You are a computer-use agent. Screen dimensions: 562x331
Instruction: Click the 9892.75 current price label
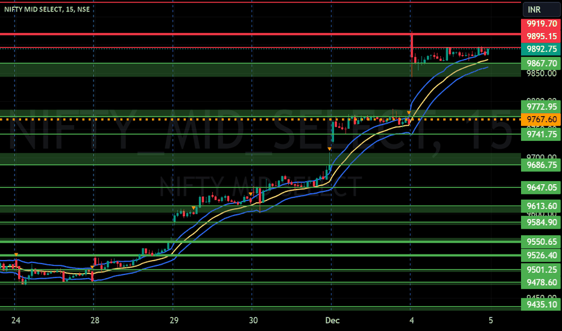coord(541,49)
